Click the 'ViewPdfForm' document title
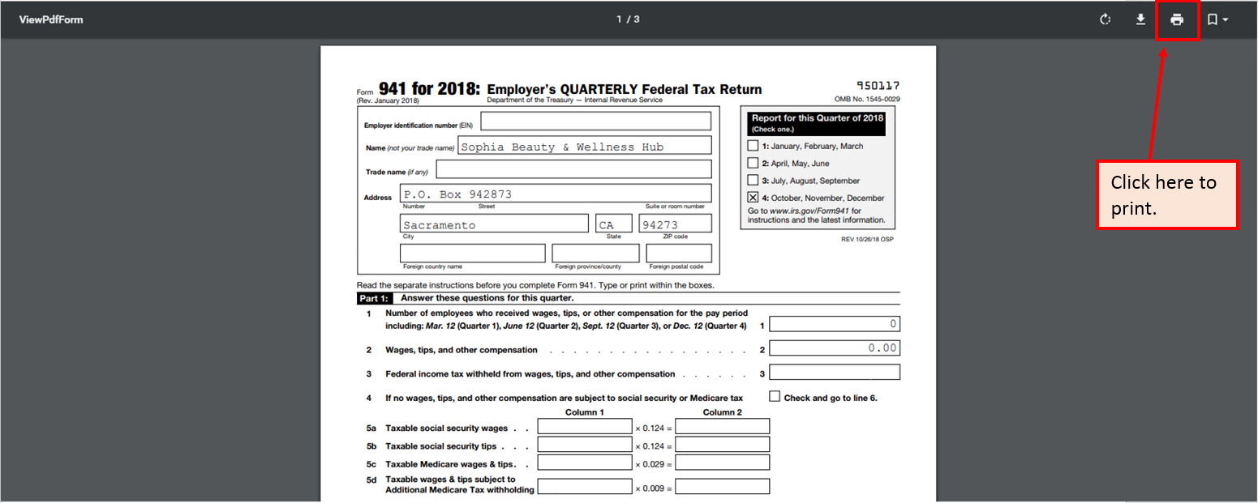Screen dimensions: 1258x503 pos(51,19)
